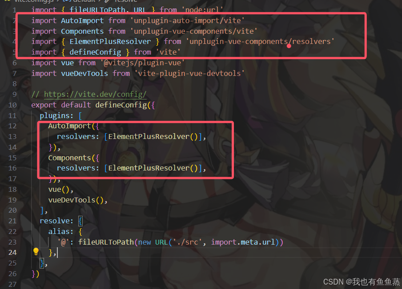Open the https://vite.dev/config/ link in the comment
Image resolution: width=402 pixels, height=289 pixels.
pyautogui.click(x=95, y=95)
